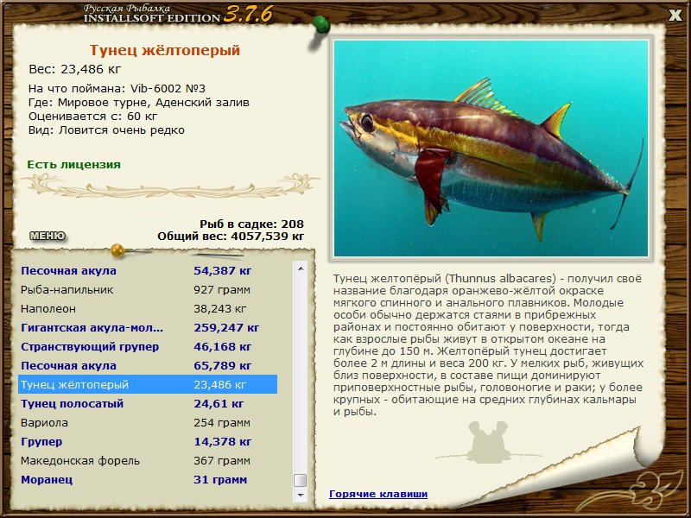Click the scroll up arrow in fish list

coord(301,268)
